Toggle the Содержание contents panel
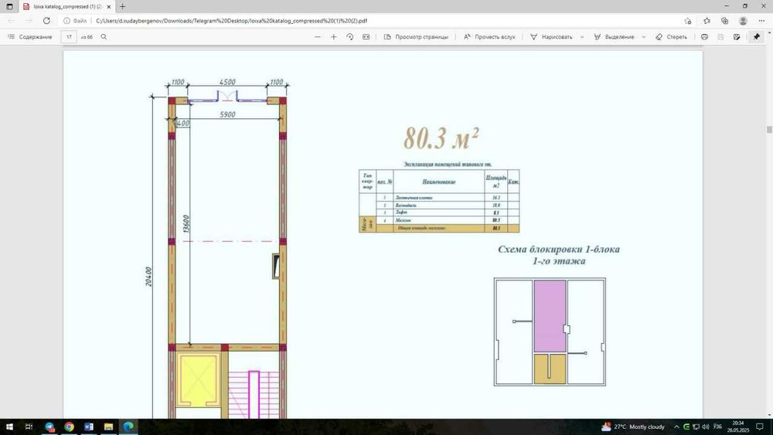Viewport: 773px width, 435px height. pos(29,37)
